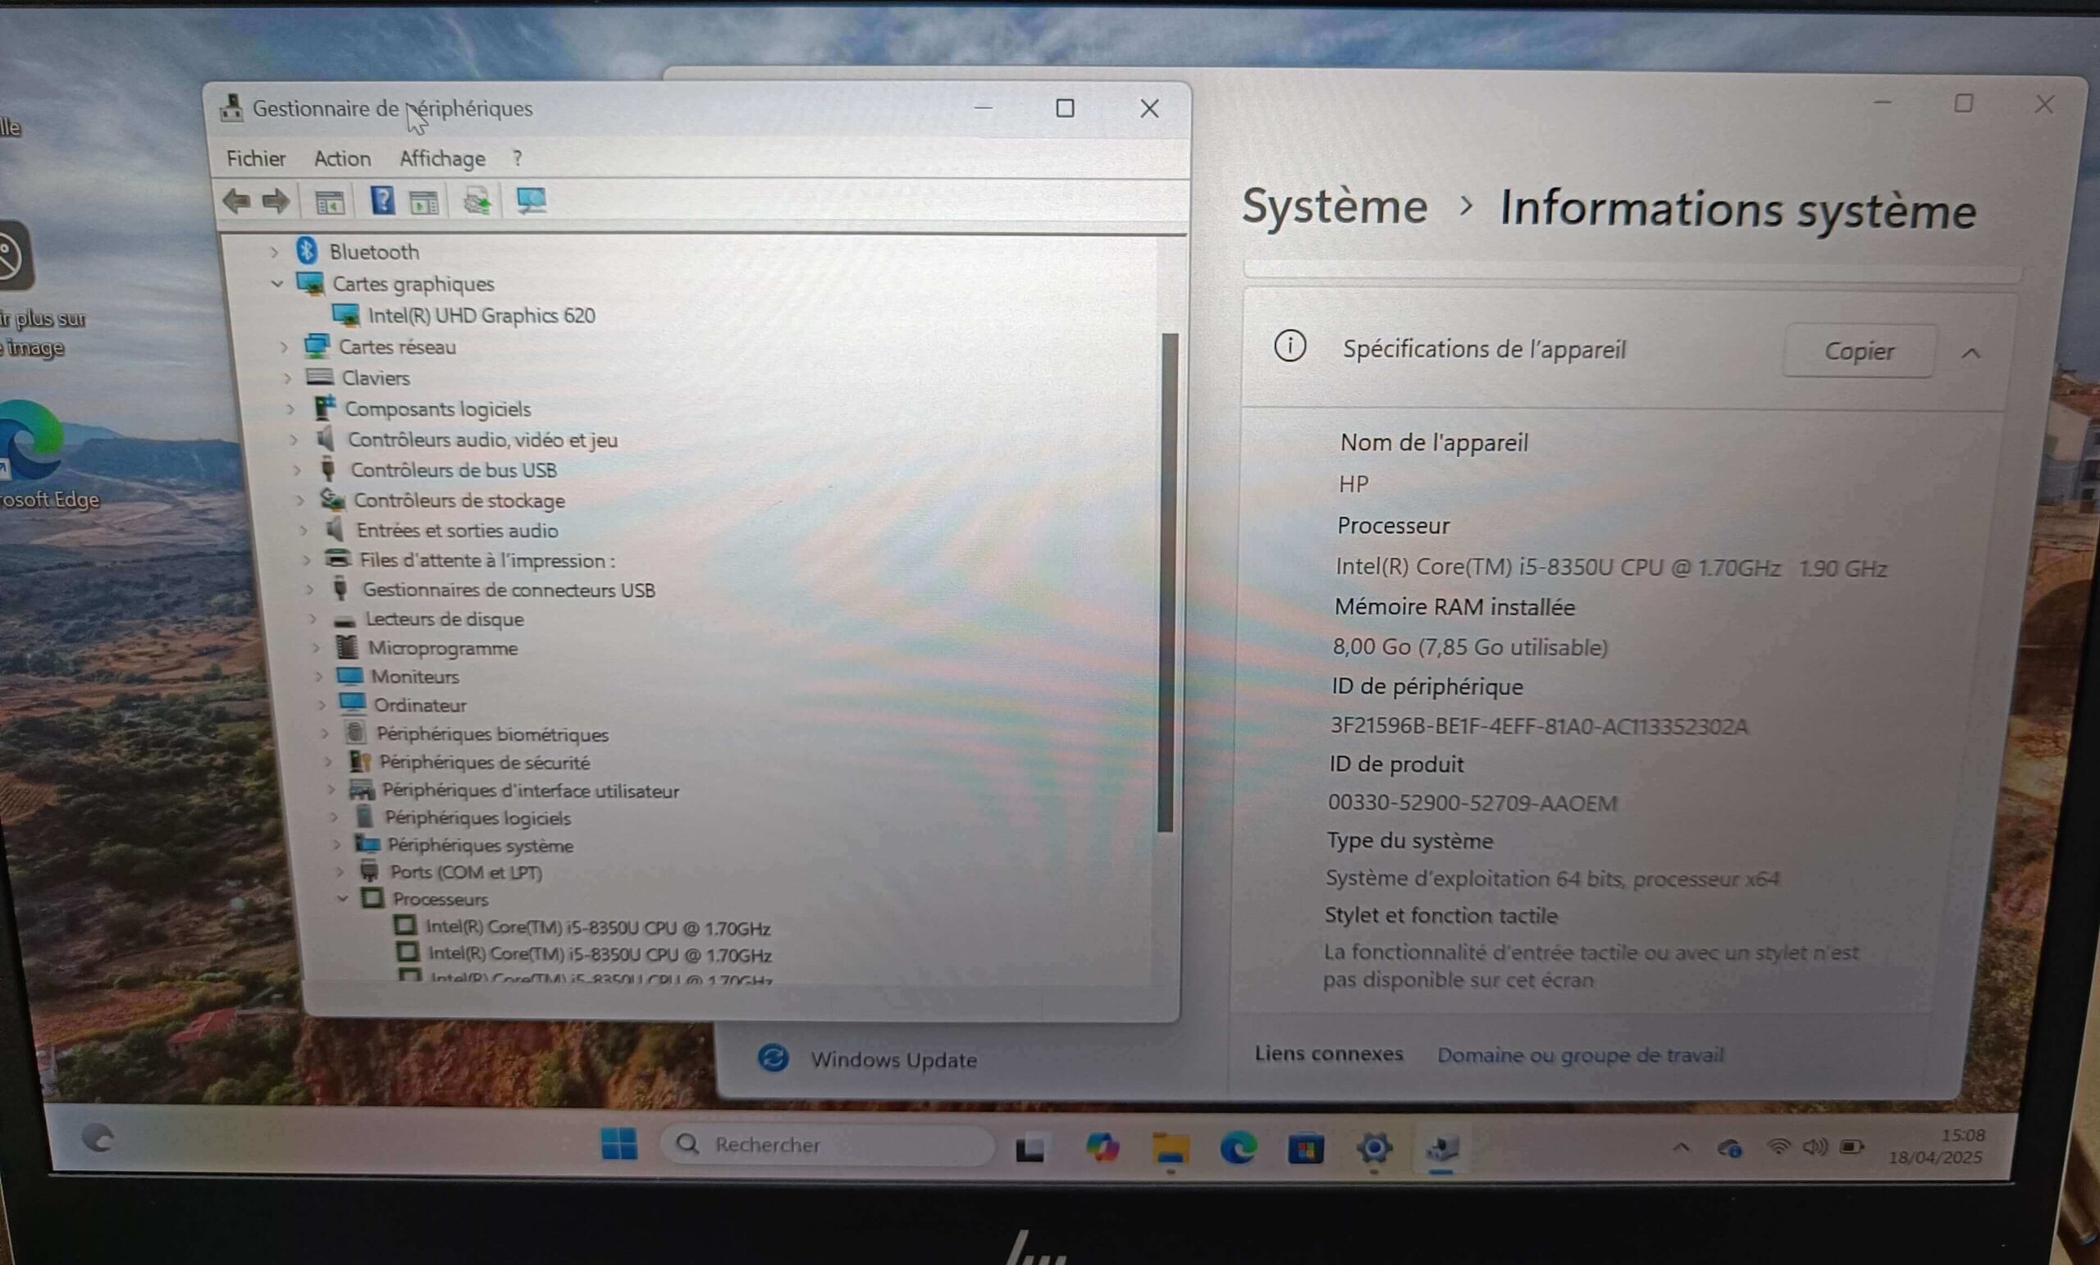Viewport: 2100px width, 1265px height.
Task: Click the action pane toolbar icon
Action: click(423, 202)
